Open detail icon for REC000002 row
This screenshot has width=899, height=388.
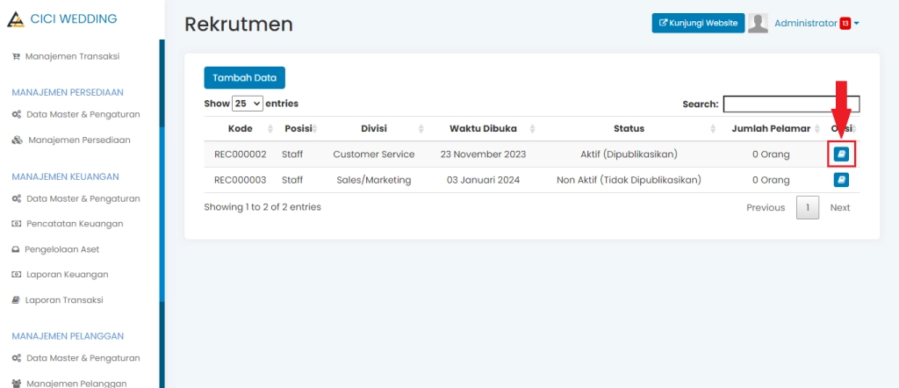pyautogui.click(x=841, y=154)
